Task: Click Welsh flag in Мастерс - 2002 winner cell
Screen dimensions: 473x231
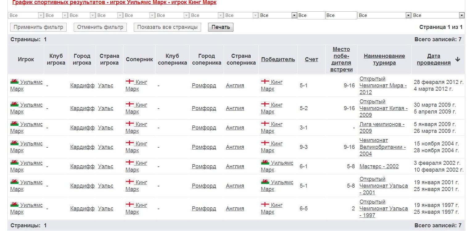Action: click(265, 162)
